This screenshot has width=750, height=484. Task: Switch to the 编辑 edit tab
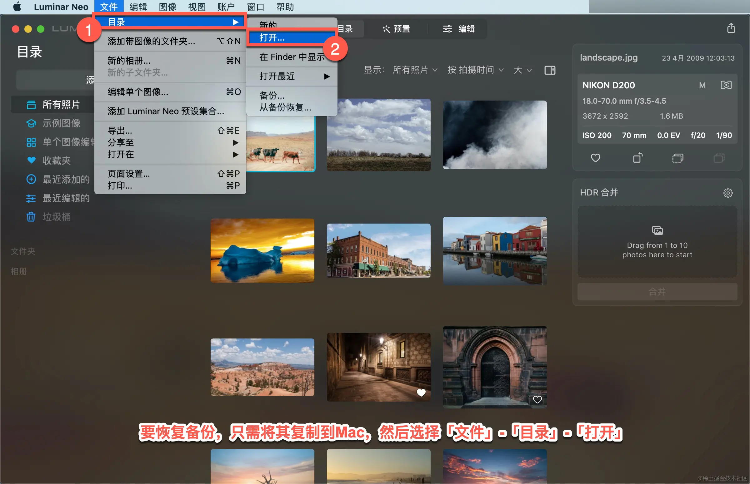tap(459, 29)
